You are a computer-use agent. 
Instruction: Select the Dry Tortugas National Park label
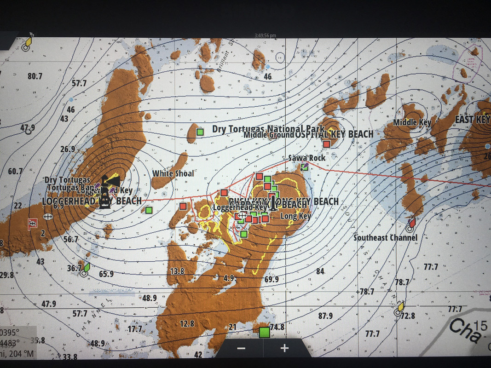point(268,129)
